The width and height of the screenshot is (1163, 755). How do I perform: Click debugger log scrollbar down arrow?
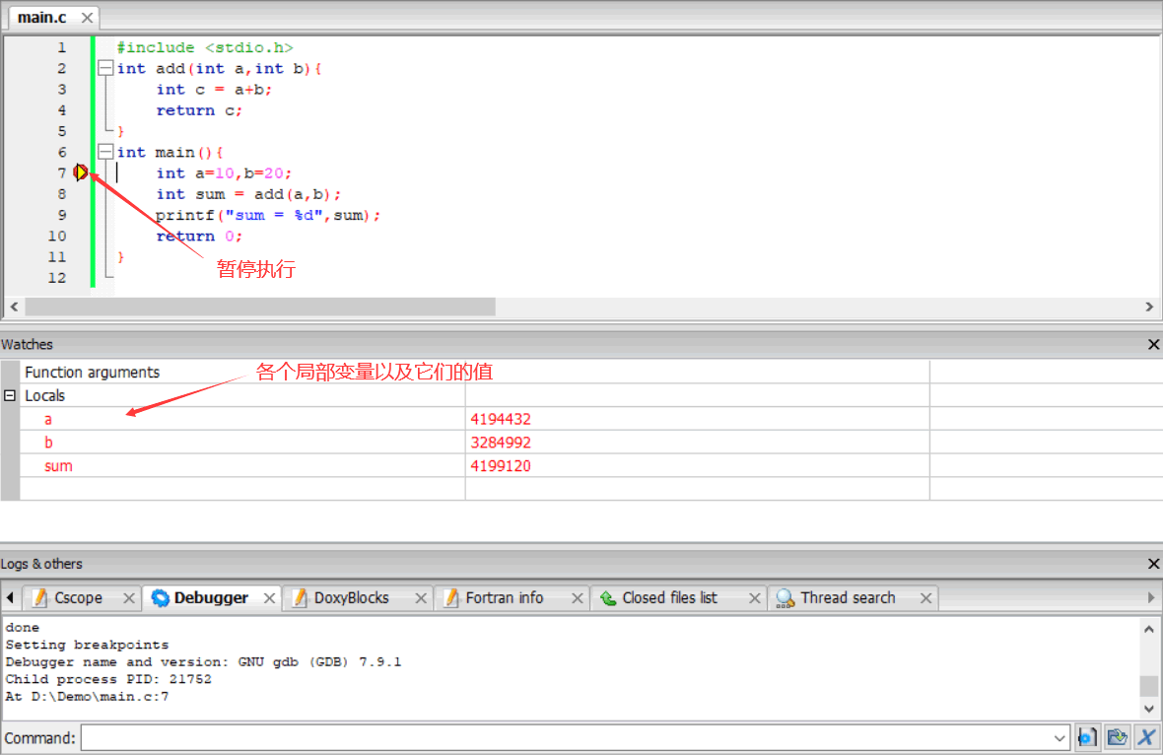click(x=1149, y=709)
